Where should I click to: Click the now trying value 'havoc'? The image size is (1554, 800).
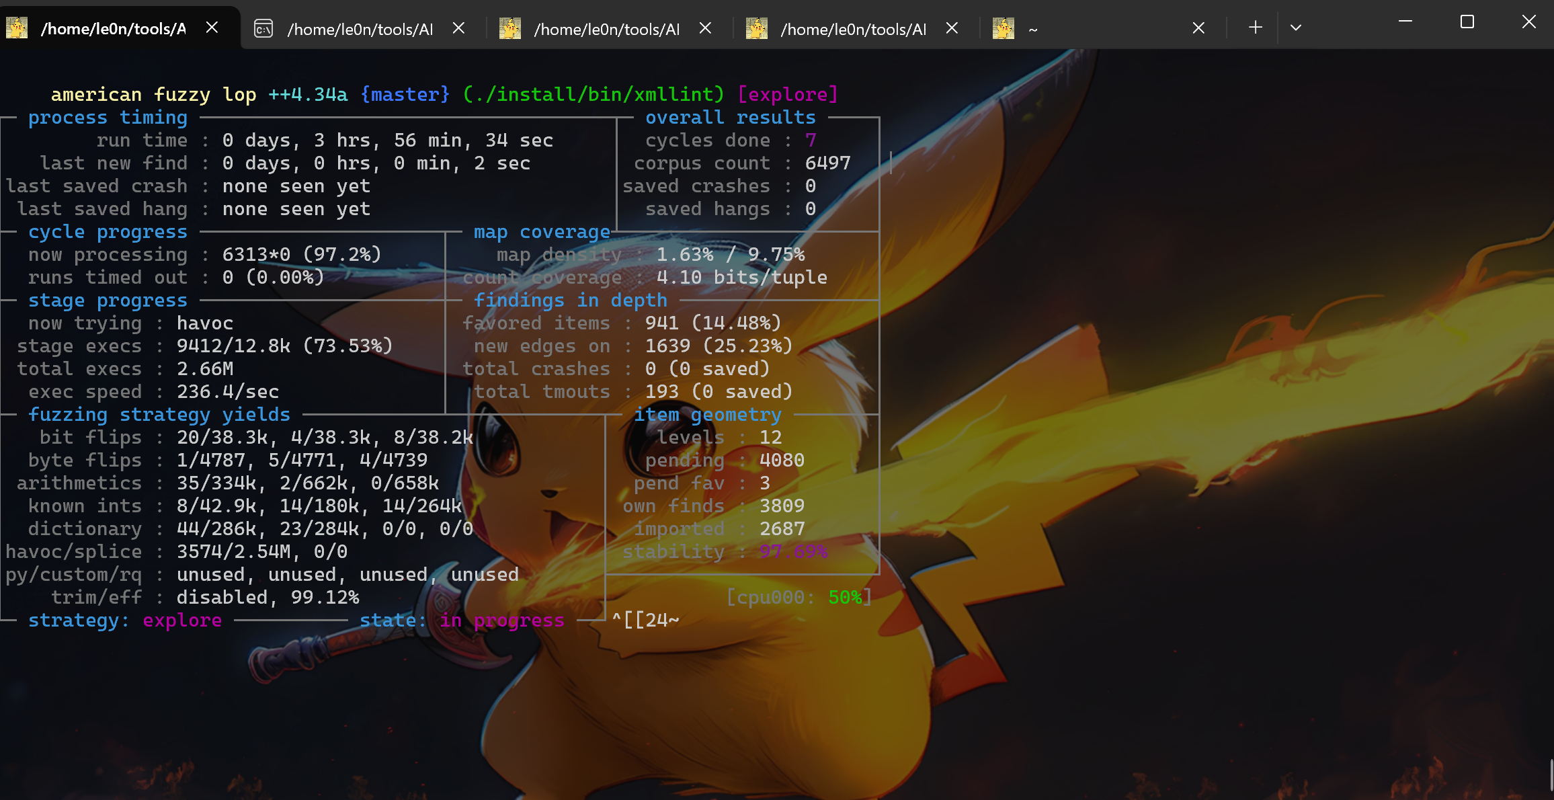coord(205,323)
